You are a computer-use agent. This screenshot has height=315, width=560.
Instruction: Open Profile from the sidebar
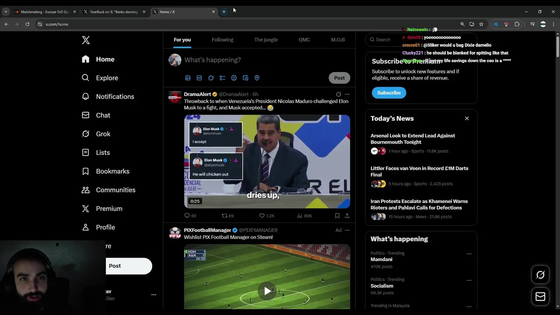coord(98,227)
